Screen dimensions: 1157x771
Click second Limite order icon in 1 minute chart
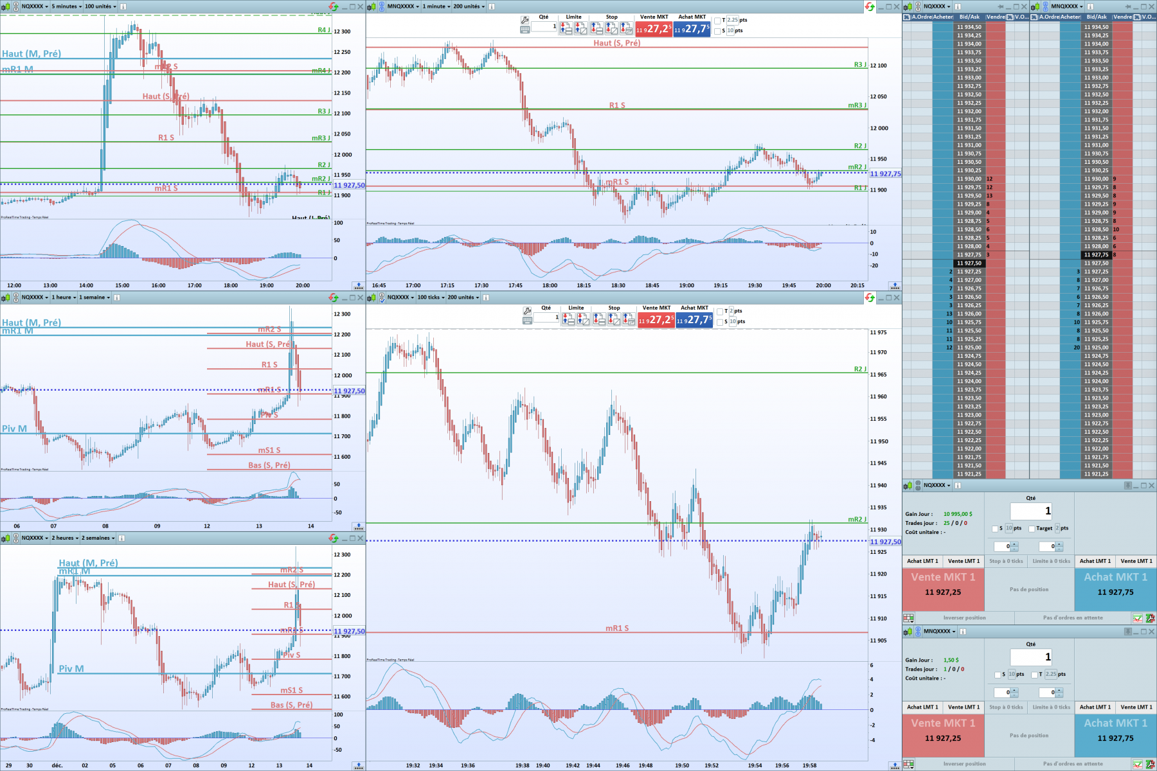pos(580,28)
